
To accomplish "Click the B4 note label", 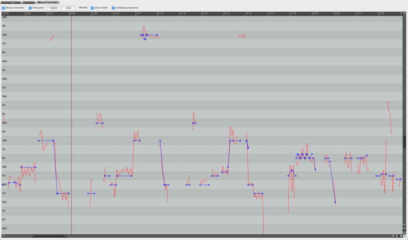I will click(4, 52).
